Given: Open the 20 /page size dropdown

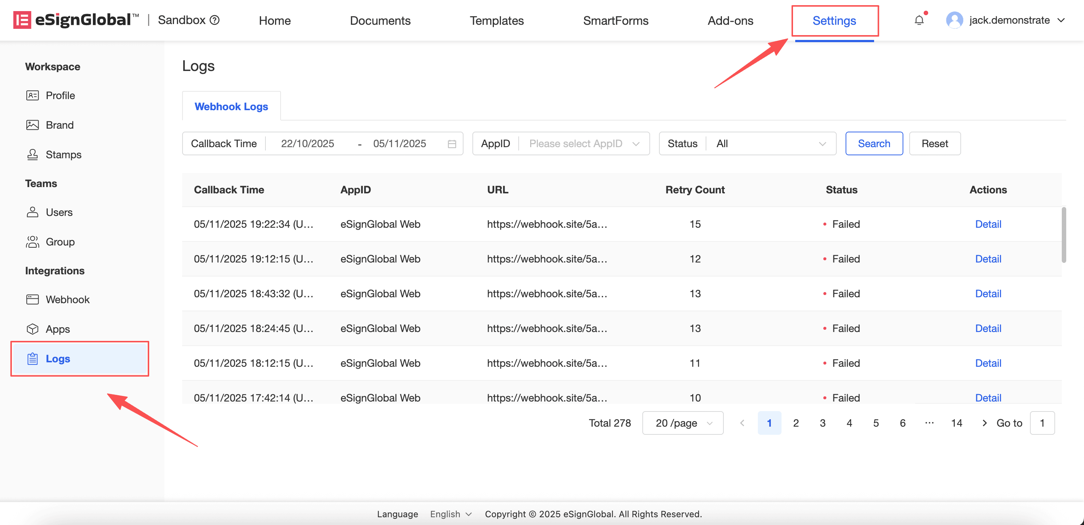Looking at the screenshot, I should pos(683,423).
